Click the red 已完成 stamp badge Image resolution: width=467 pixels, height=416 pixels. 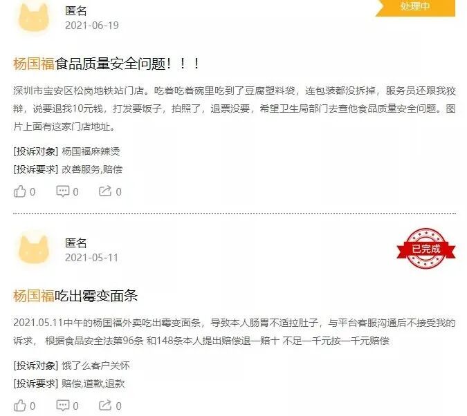click(x=426, y=249)
